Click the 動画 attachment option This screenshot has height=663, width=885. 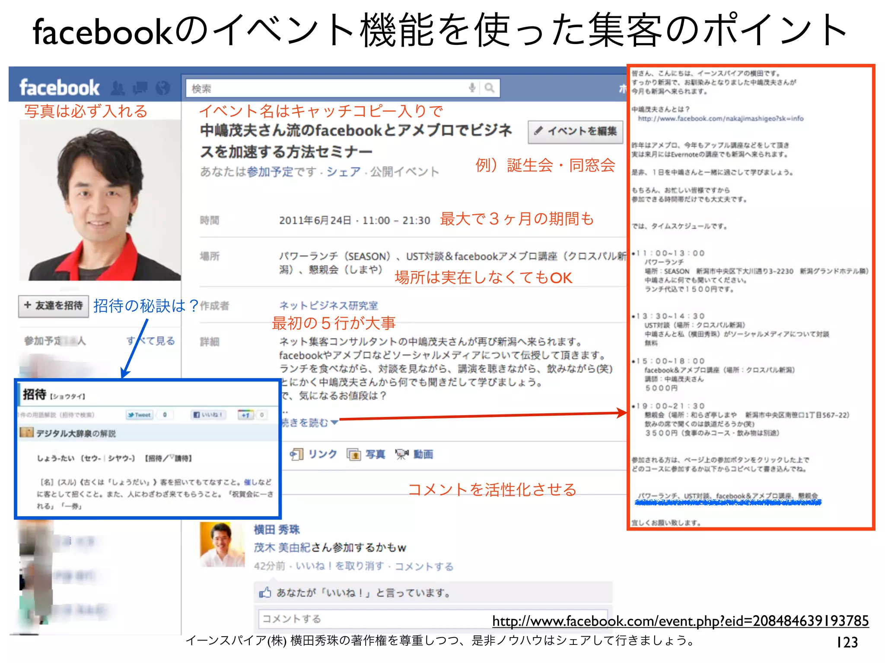[414, 454]
